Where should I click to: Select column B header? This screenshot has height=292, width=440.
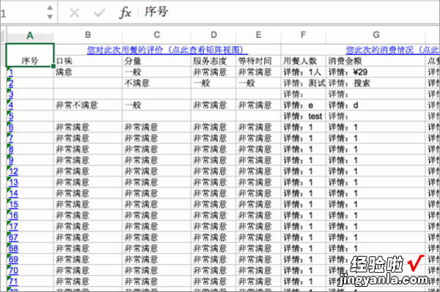click(x=88, y=35)
